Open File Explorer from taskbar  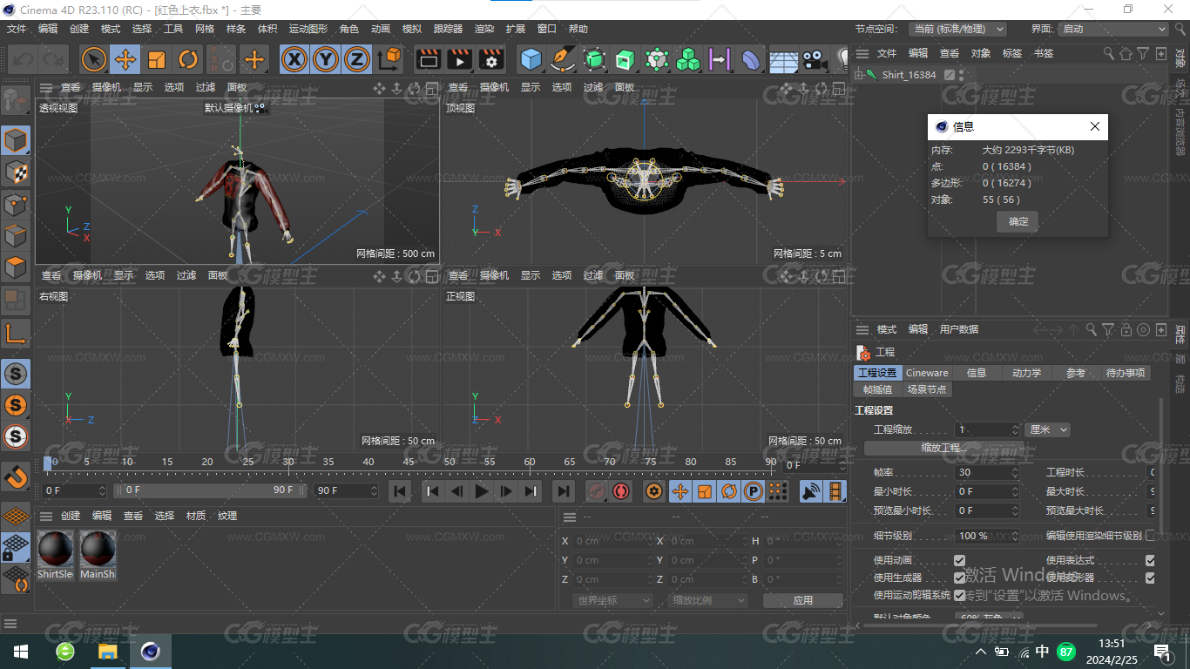(107, 652)
